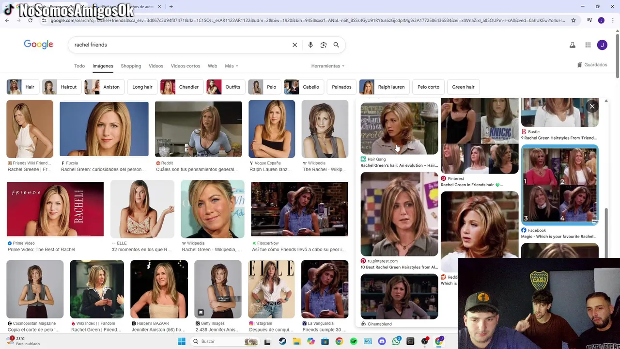The width and height of the screenshot is (620, 349).
Task: Open the Facebook Magic favourite Rachel image
Action: tap(560, 184)
